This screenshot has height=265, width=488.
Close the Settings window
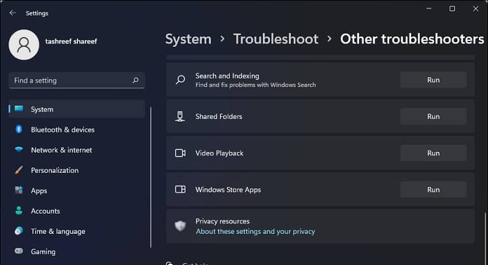[476, 8]
